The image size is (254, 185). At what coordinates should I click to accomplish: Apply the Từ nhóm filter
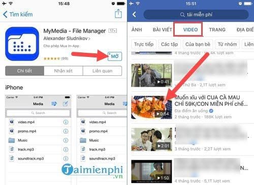pyautogui.click(x=227, y=44)
